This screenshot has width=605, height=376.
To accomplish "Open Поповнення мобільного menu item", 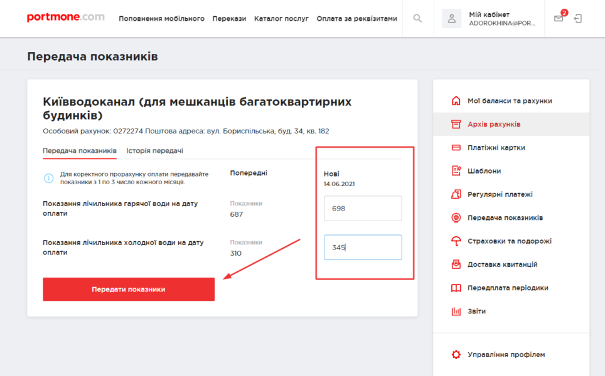I will tap(162, 19).
